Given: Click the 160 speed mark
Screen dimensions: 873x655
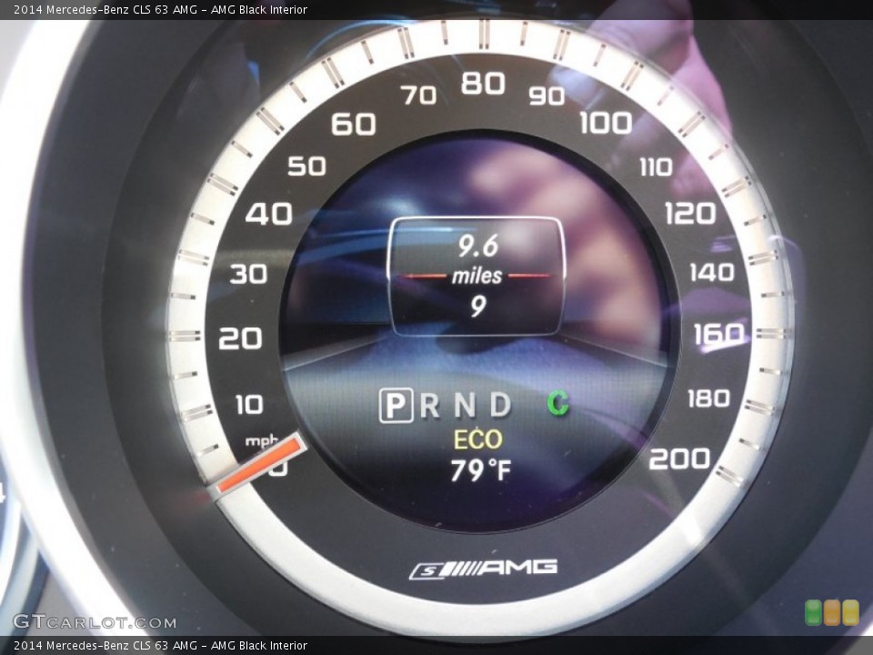Looking at the screenshot, I should click(x=719, y=336).
